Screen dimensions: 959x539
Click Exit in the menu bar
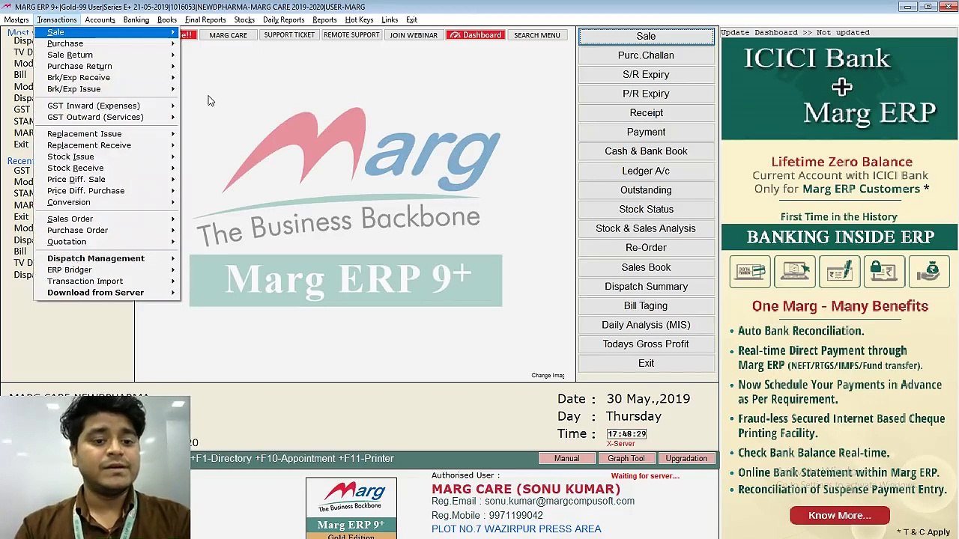[x=411, y=19]
